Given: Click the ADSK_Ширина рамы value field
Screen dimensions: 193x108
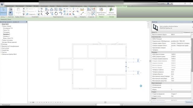Looking at the screenshot, I should tap(181, 56).
